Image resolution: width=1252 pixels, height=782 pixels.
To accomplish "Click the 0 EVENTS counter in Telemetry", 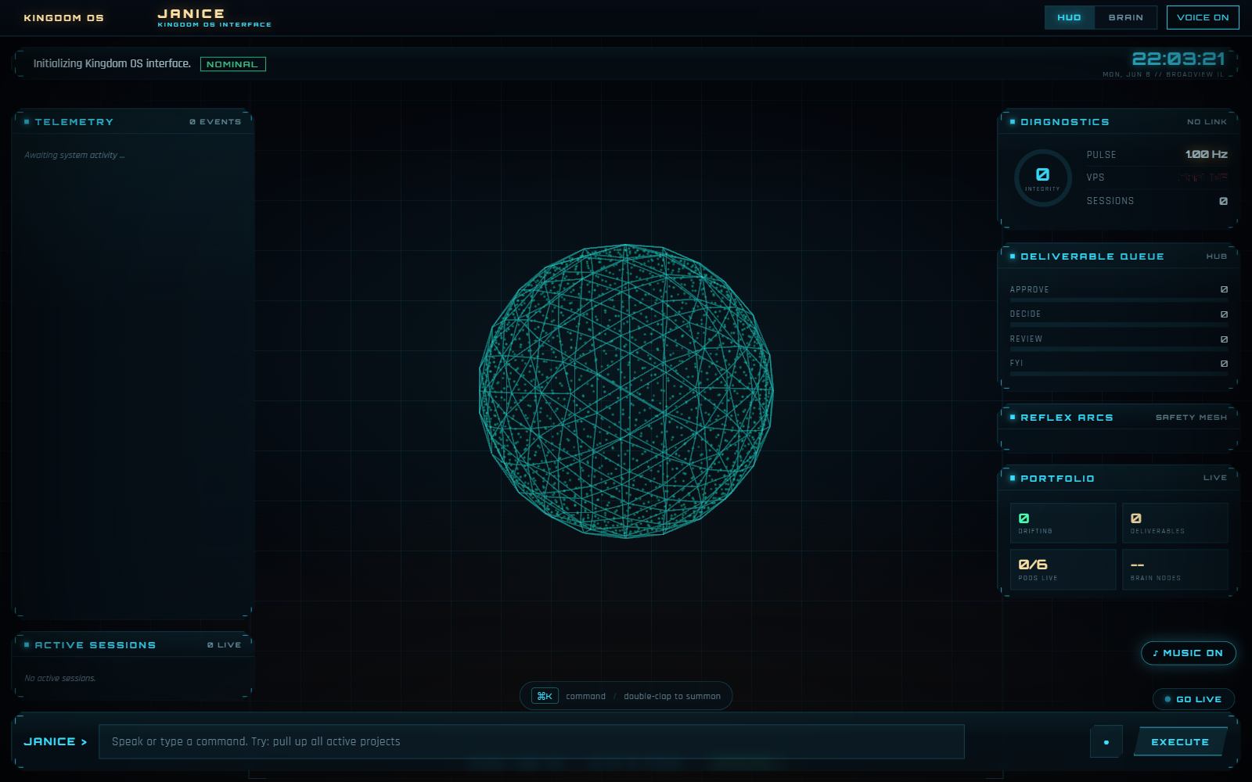I will (215, 122).
